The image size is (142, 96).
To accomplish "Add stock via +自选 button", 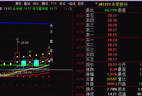I will click(72, 4).
